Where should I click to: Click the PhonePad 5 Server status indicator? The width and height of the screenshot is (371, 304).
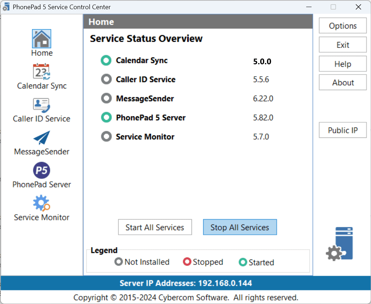click(x=106, y=117)
